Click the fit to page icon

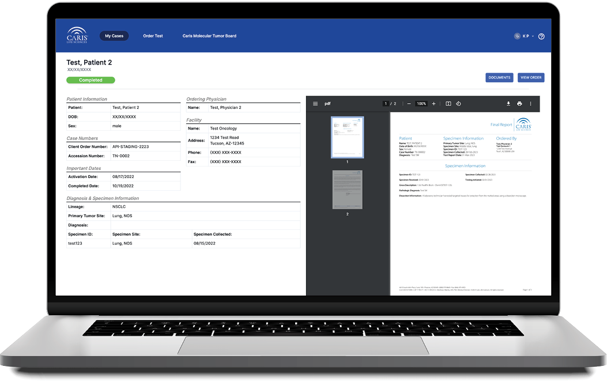(x=448, y=104)
